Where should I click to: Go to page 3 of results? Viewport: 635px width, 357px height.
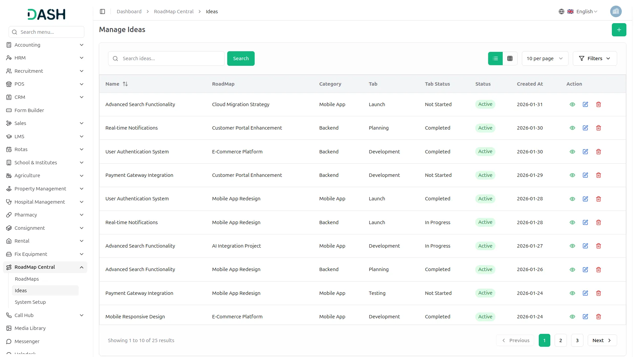click(x=577, y=340)
